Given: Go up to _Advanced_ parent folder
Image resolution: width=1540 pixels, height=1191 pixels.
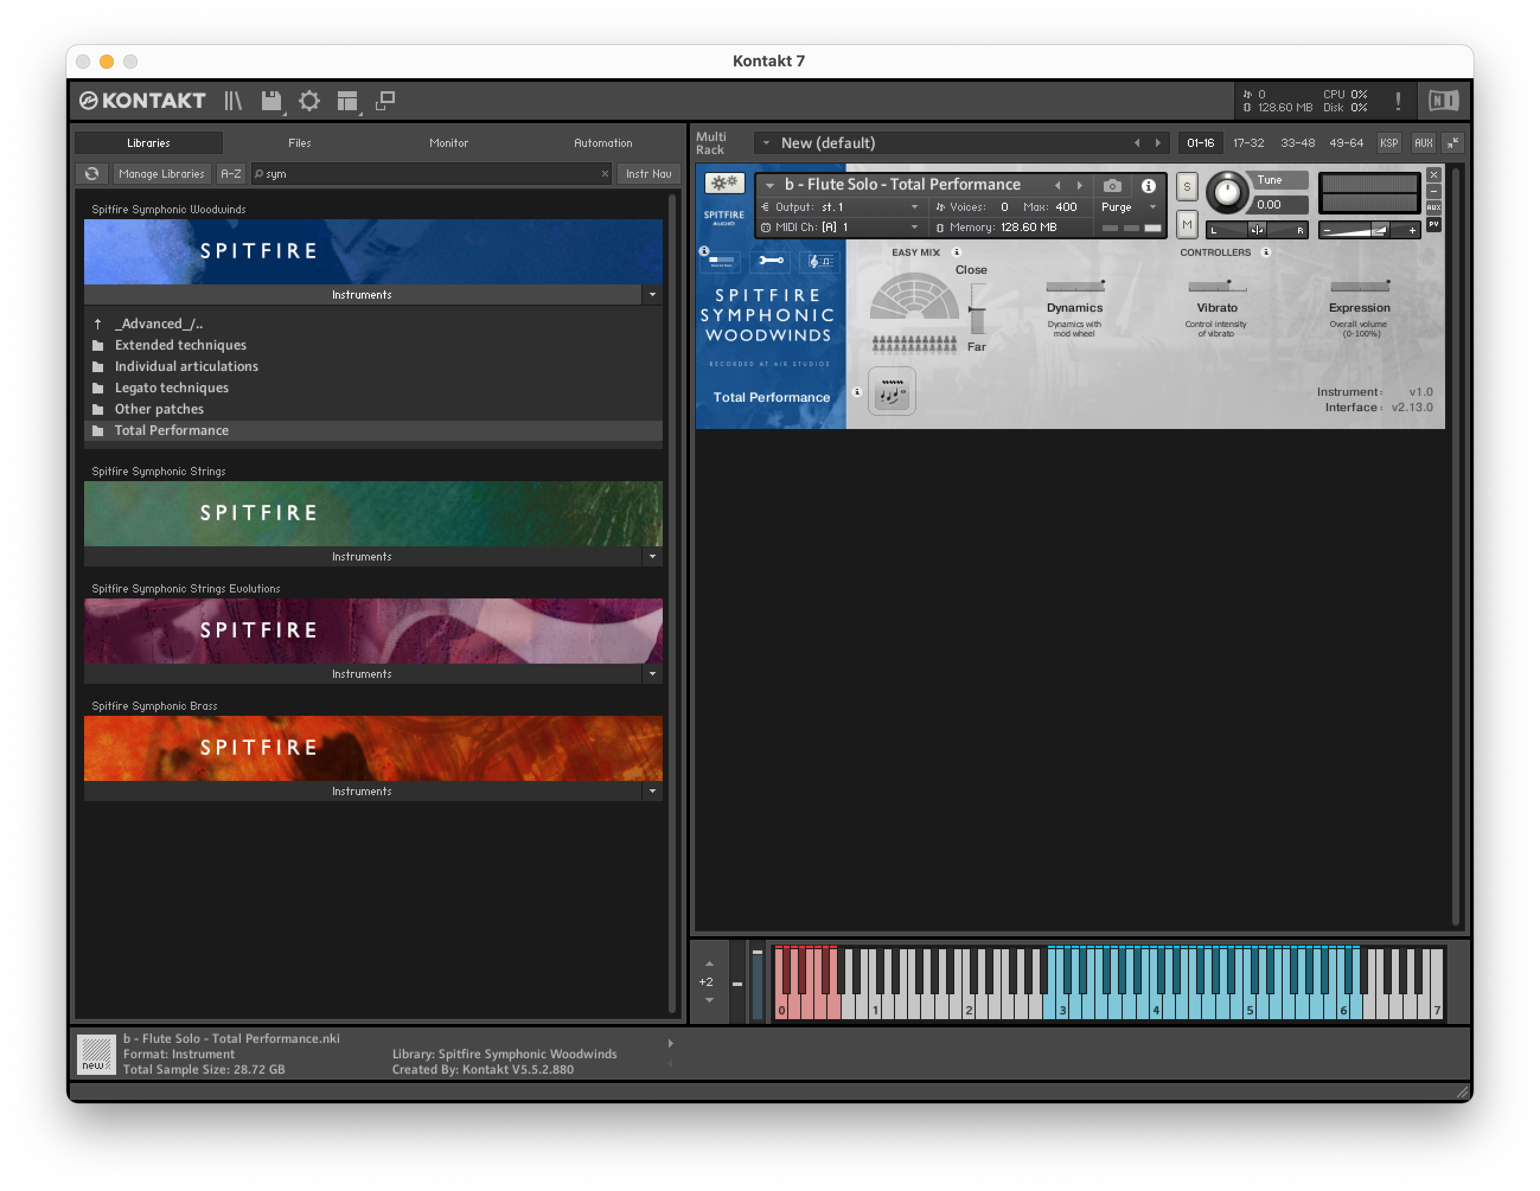Looking at the screenshot, I should 373,324.
